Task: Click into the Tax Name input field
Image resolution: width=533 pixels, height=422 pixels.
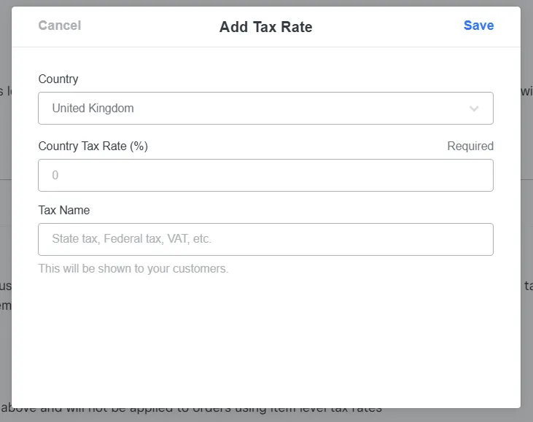Action: [x=266, y=239]
